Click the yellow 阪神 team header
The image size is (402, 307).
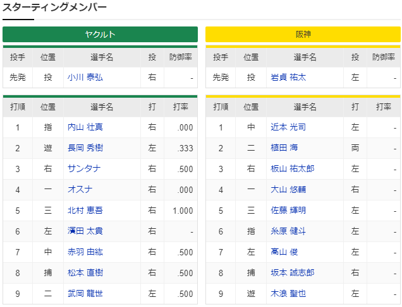click(x=303, y=34)
